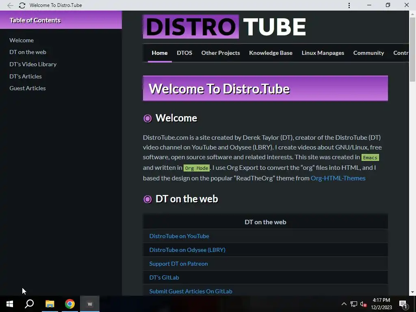
Task: Jump to DT's Video Library in sidebar
Action: [33, 64]
